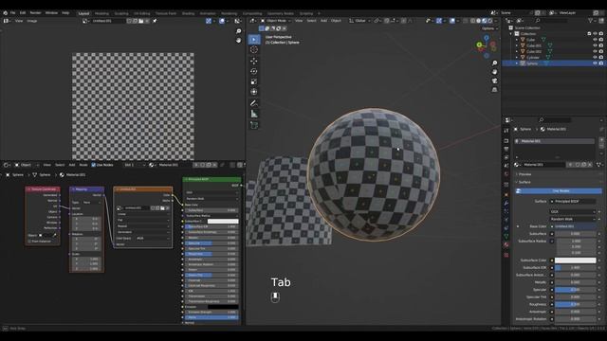Hide Cube.002 in viewport with eye icon
The image size is (607, 341).
[595, 51]
